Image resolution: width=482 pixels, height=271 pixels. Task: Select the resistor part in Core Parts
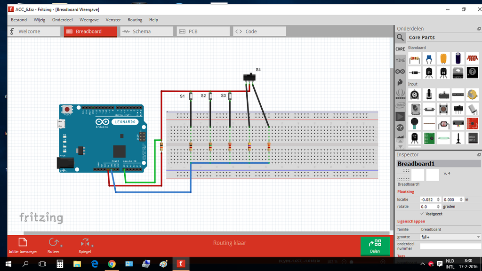point(414,59)
